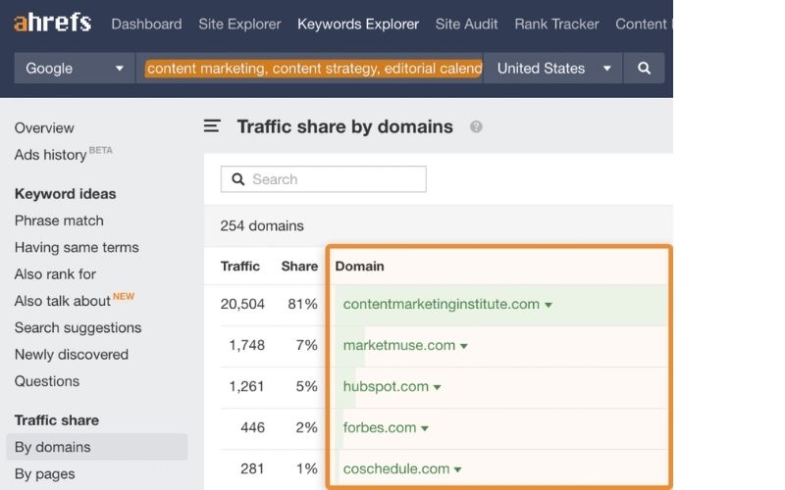This screenshot has width=785, height=490.
Task: Open the Content menu item
Action: [x=644, y=24]
